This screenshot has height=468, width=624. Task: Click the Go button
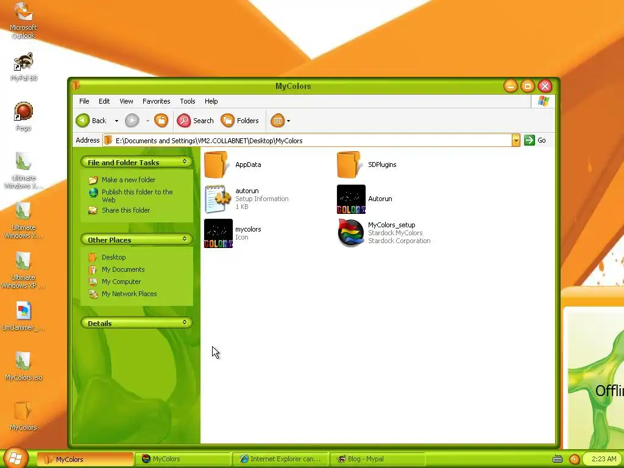(535, 140)
